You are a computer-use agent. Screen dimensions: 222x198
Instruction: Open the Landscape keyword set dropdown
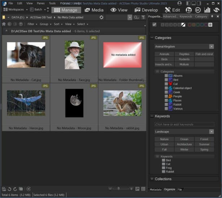point(212,132)
